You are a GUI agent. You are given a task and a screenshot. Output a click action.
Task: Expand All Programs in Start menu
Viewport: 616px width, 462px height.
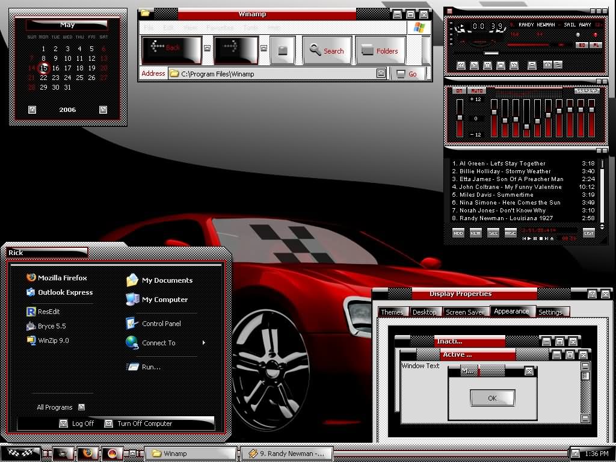point(61,407)
